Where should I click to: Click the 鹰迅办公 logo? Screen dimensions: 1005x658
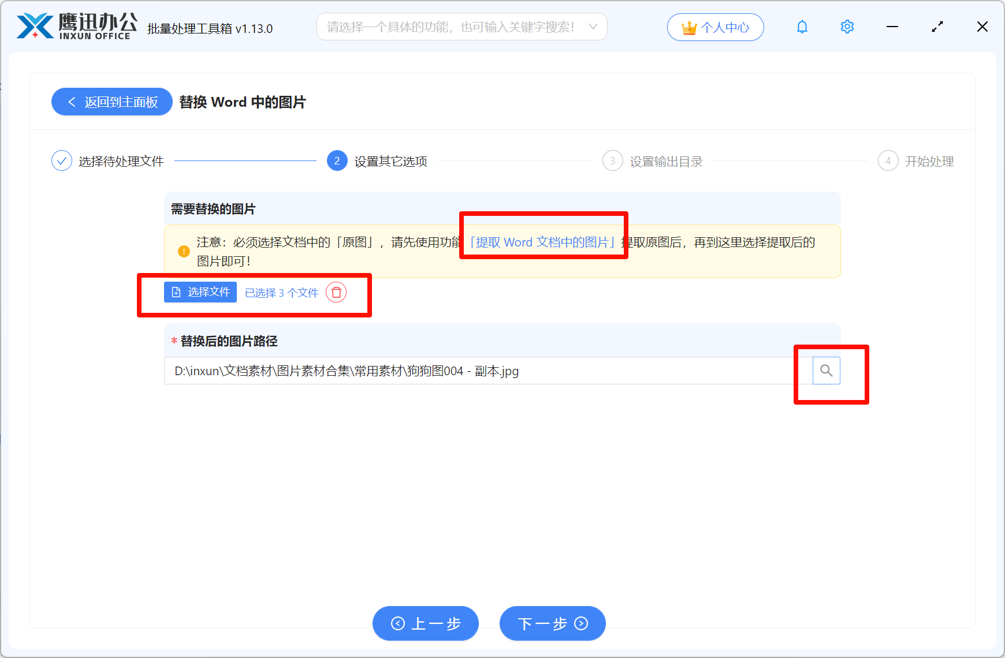click(x=75, y=26)
